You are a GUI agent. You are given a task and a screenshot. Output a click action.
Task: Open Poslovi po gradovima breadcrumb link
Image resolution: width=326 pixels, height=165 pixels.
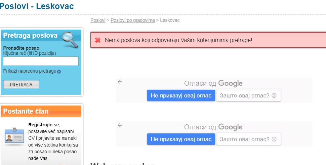click(132, 20)
